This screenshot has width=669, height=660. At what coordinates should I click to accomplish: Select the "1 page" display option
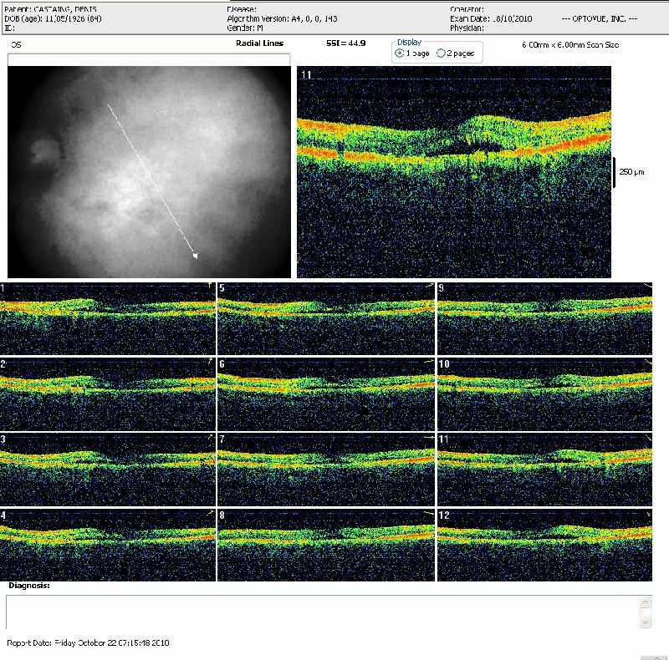400,53
